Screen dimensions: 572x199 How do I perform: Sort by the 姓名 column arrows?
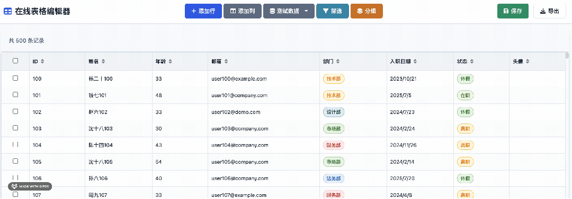[103, 61]
